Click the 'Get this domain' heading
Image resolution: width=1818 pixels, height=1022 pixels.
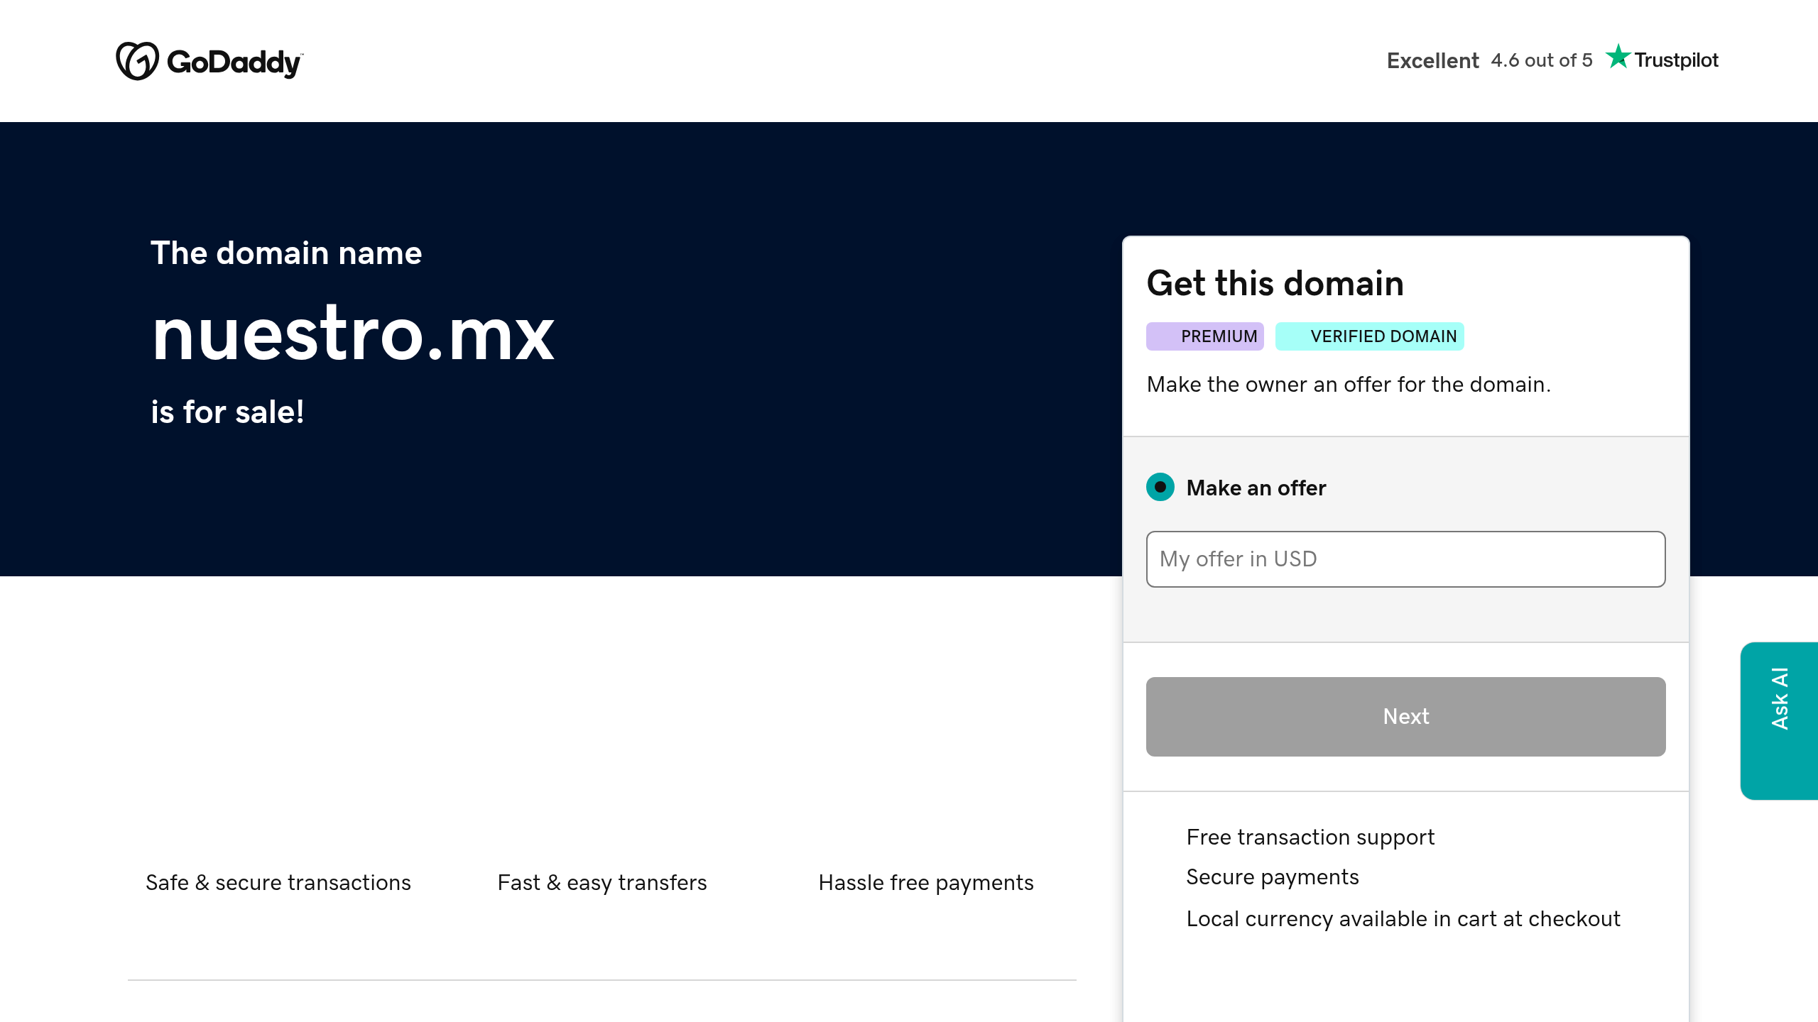(x=1275, y=283)
